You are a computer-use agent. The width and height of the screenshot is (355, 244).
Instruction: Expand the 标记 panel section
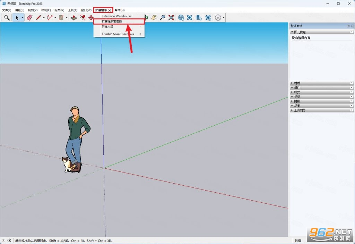(x=292, y=96)
